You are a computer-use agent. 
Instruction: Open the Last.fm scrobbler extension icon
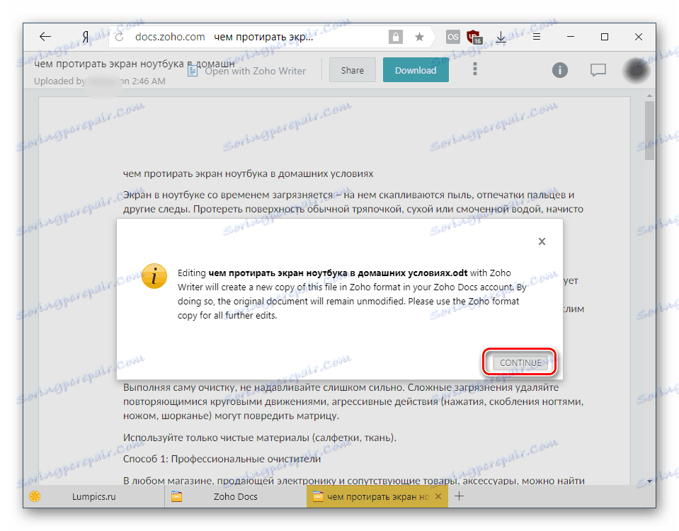pyautogui.click(x=452, y=38)
